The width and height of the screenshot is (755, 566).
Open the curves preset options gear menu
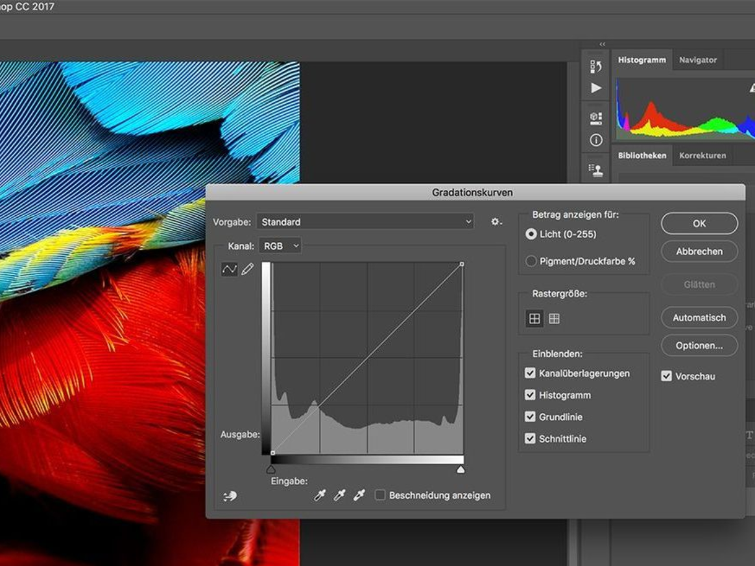point(496,221)
